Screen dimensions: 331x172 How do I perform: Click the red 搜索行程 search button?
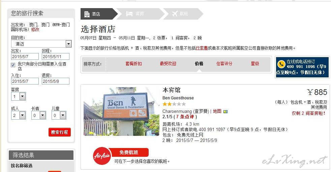tap(60, 132)
